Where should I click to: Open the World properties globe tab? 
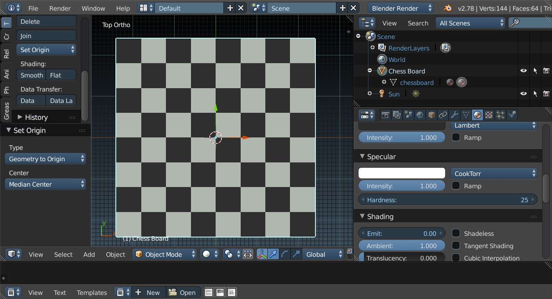tap(420, 115)
